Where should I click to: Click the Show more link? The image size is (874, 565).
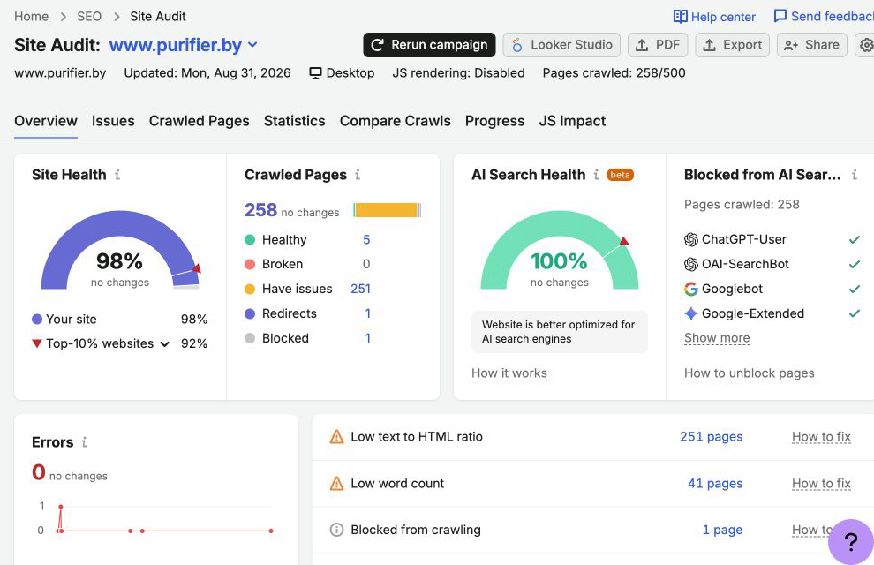[717, 338]
